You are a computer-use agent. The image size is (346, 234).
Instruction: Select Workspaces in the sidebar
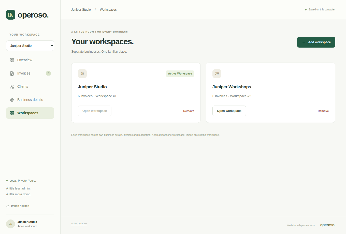[x=30, y=113]
